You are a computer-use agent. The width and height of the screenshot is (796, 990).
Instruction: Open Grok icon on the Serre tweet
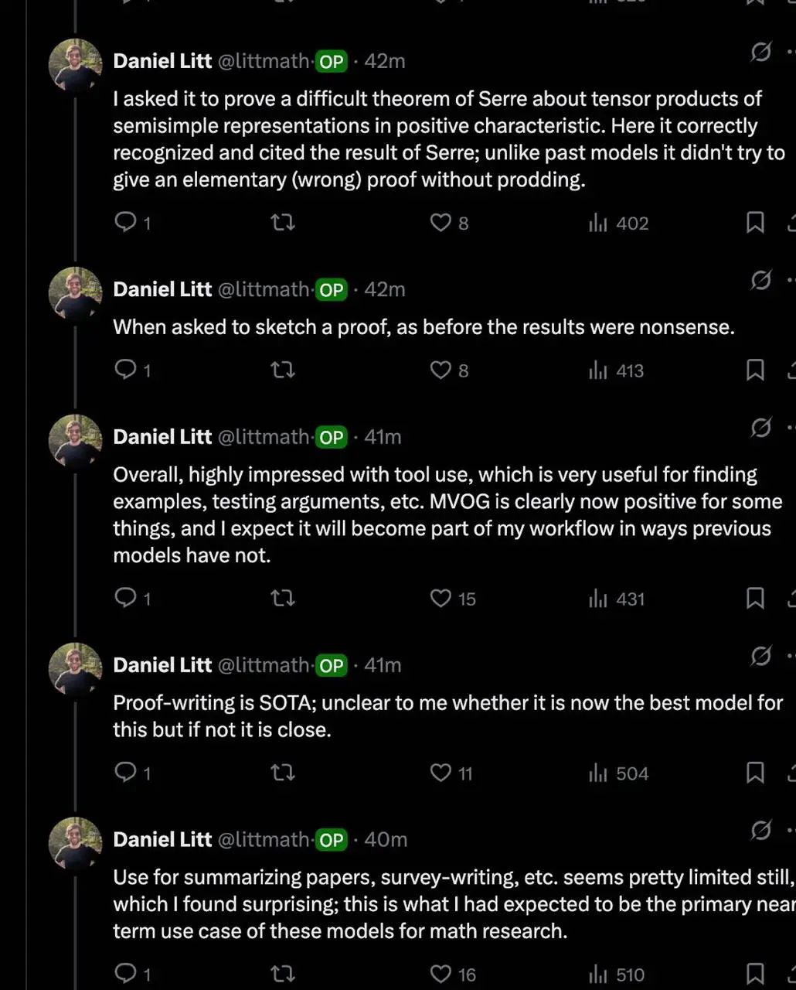[760, 53]
